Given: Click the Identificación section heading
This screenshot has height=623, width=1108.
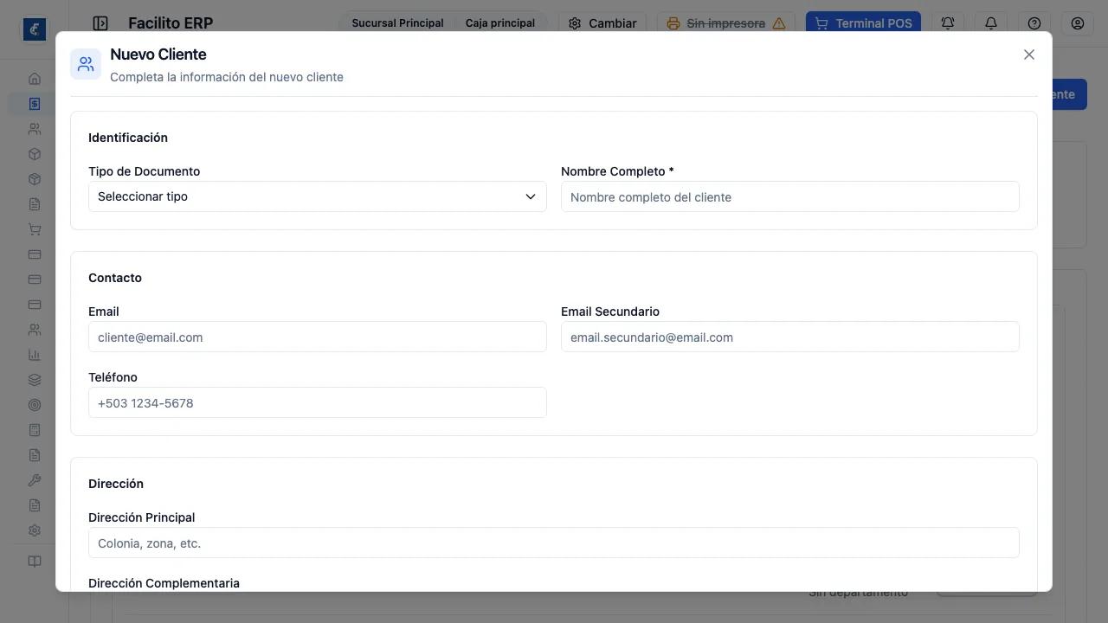Looking at the screenshot, I should point(128,138).
